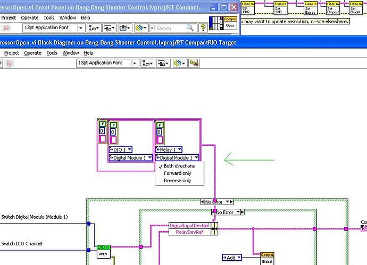Click the search magnifier icon
Viewport: 367px width, 265px height.
click(x=190, y=28)
